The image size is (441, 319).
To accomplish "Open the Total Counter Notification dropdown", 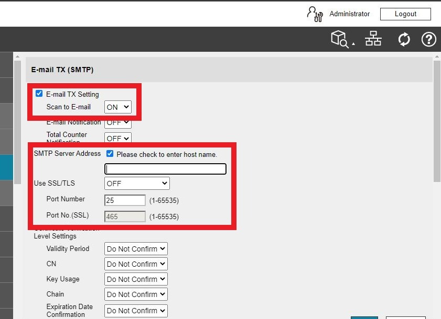I will point(117,138).
